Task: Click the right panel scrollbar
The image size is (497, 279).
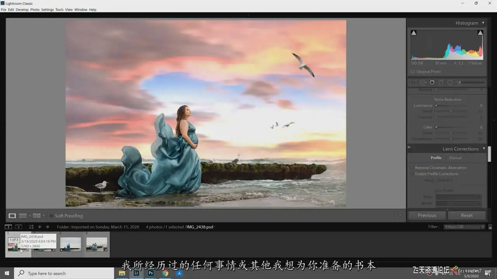Action: [489, 154]
